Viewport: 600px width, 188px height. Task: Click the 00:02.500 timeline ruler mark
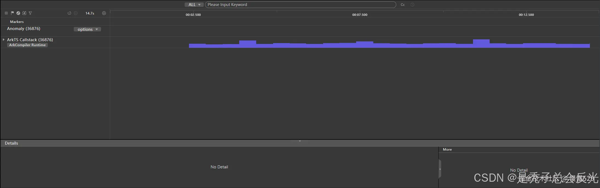193,15
